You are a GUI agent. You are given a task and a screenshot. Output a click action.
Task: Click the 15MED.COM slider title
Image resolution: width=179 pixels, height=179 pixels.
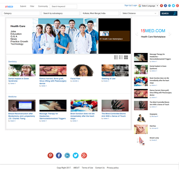pos(153,31)
